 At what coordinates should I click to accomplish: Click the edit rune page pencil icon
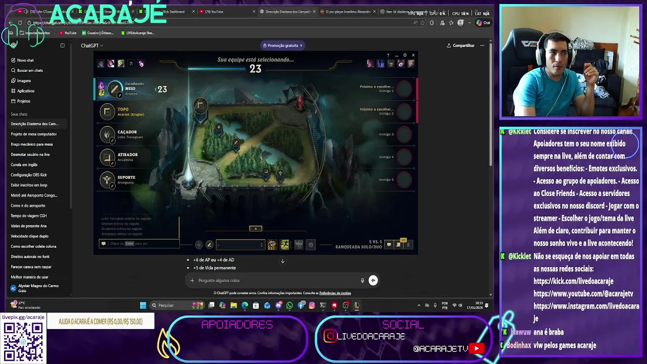click(x=209, y=245)
